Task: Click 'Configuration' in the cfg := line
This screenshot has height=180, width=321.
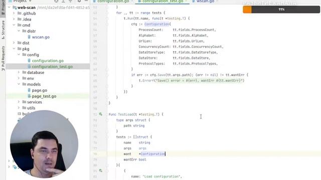Action: point(156,24)
